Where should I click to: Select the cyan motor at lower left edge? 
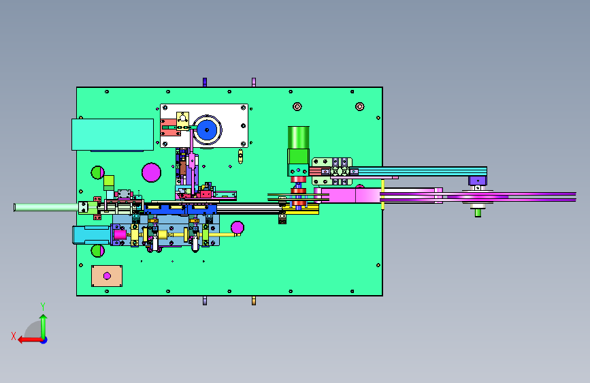point(91,235)
